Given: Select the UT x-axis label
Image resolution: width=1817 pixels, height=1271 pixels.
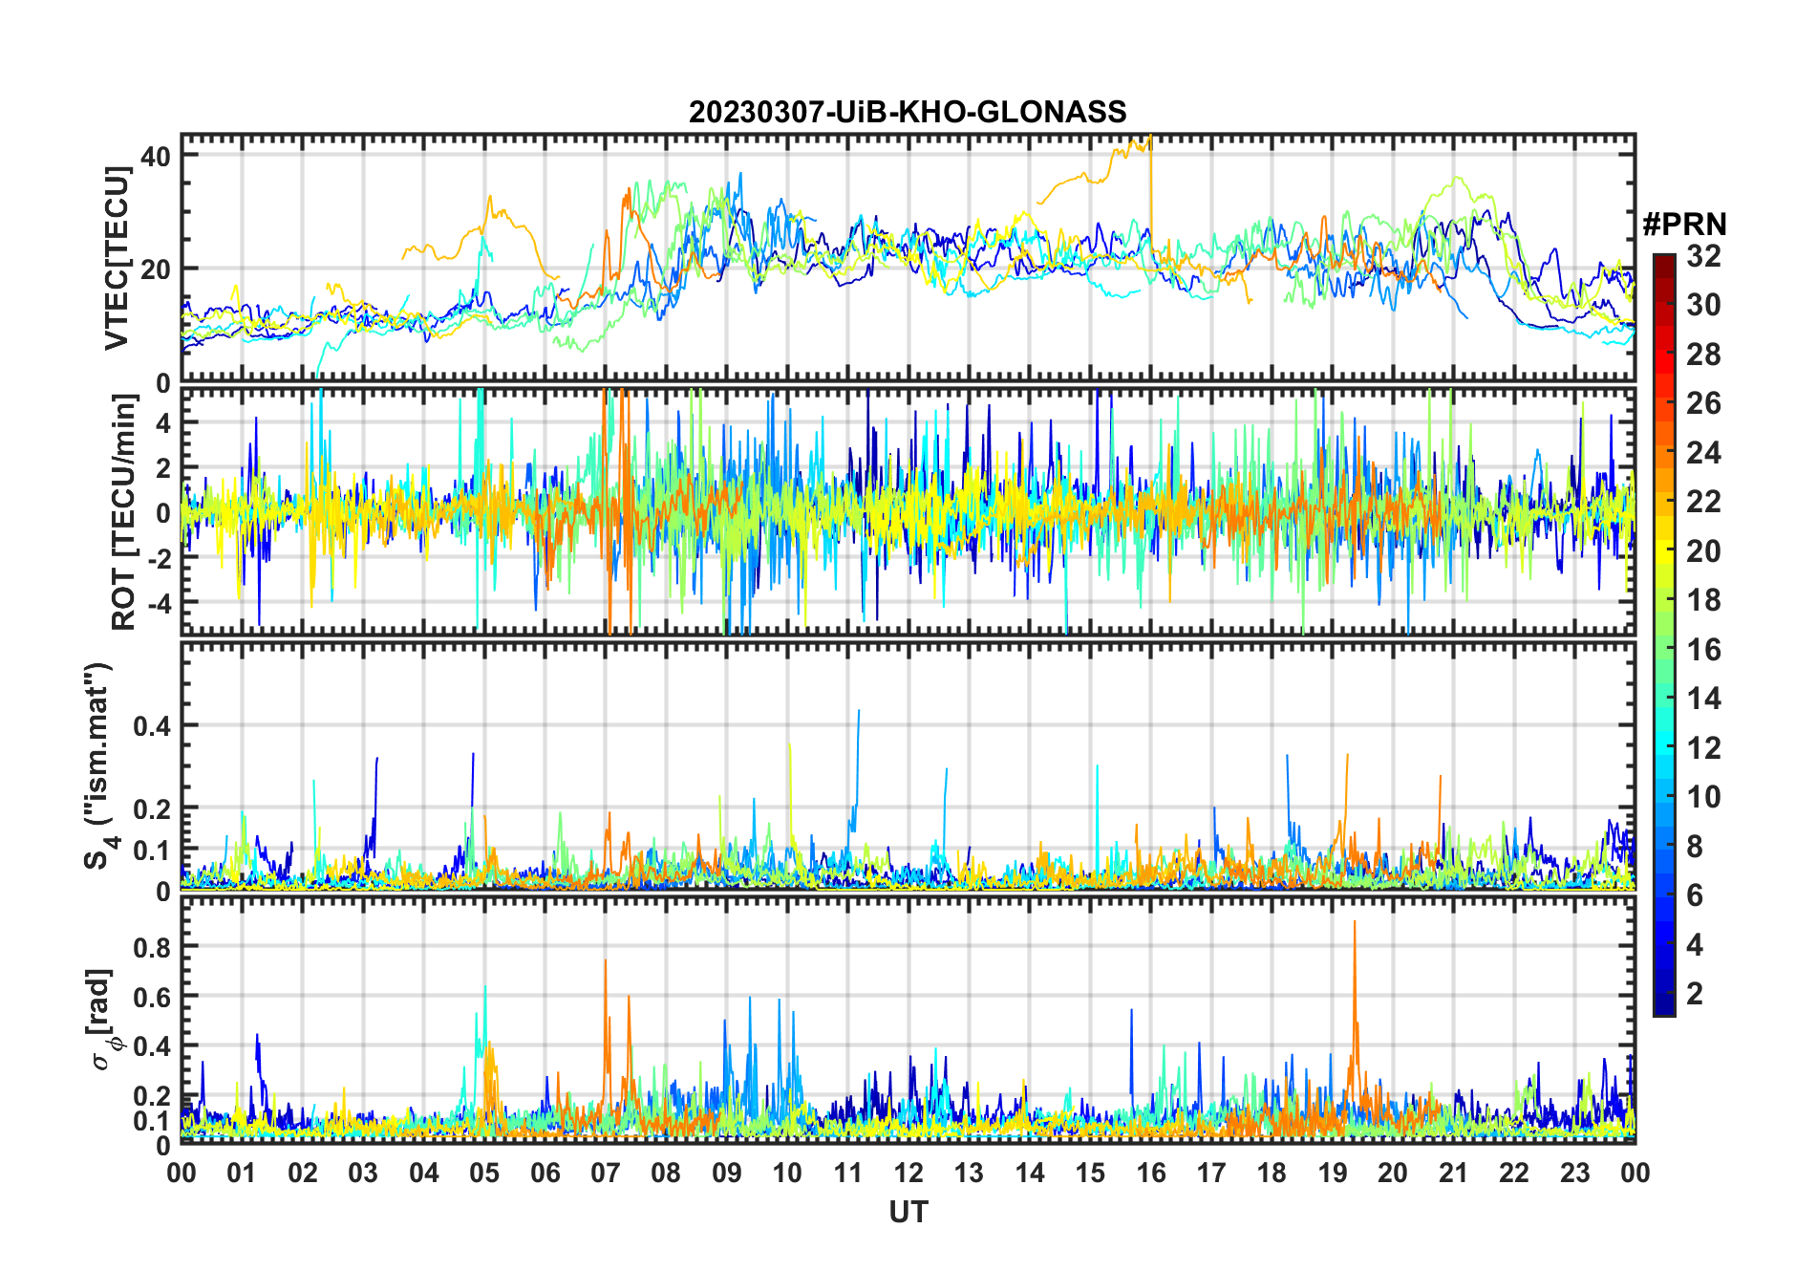Looking at the screenshot, I should pyautogui.click(x=908, y=1212).
